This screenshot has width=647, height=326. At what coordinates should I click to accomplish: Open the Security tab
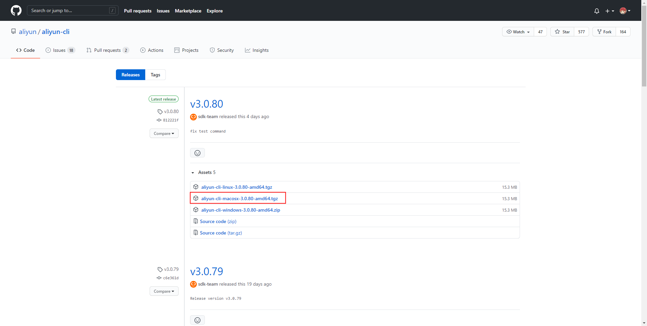(x=222, y=50)
